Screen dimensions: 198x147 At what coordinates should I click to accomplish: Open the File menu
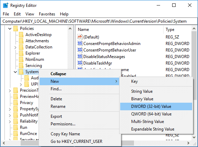point(6,14)
